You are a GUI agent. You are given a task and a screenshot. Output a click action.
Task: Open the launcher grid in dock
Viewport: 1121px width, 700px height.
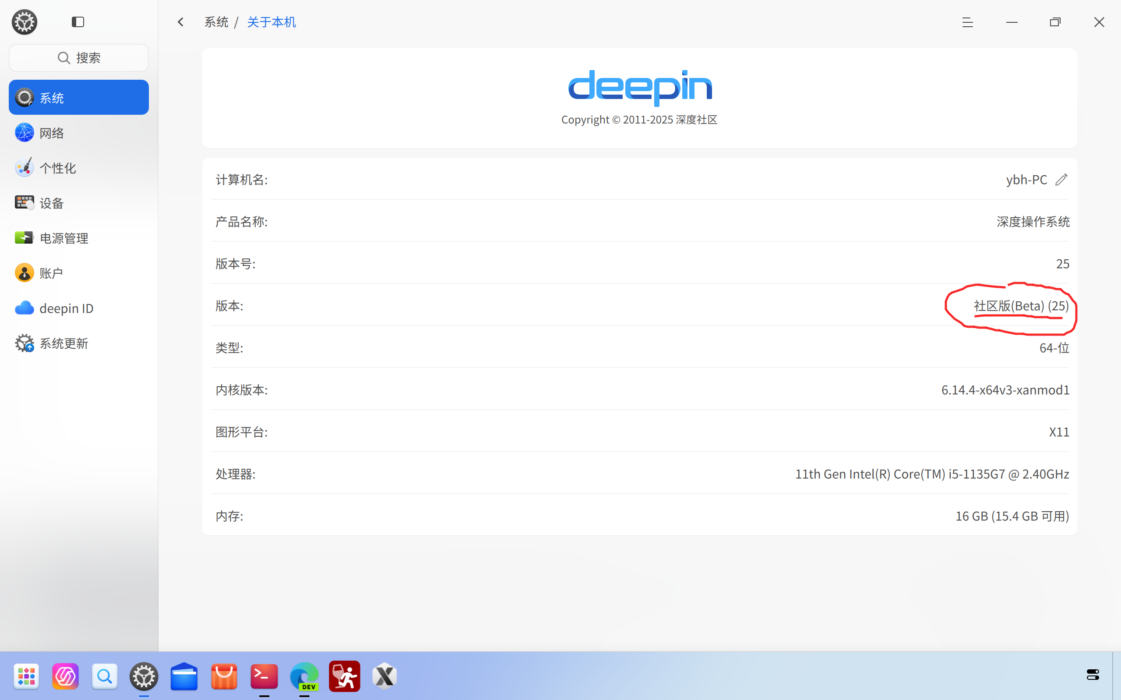pos(26,676)
